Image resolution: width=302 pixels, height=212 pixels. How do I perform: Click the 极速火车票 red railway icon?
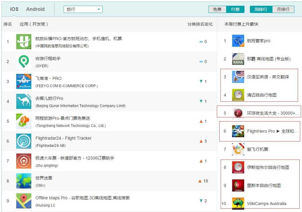(x=24, y=161)
